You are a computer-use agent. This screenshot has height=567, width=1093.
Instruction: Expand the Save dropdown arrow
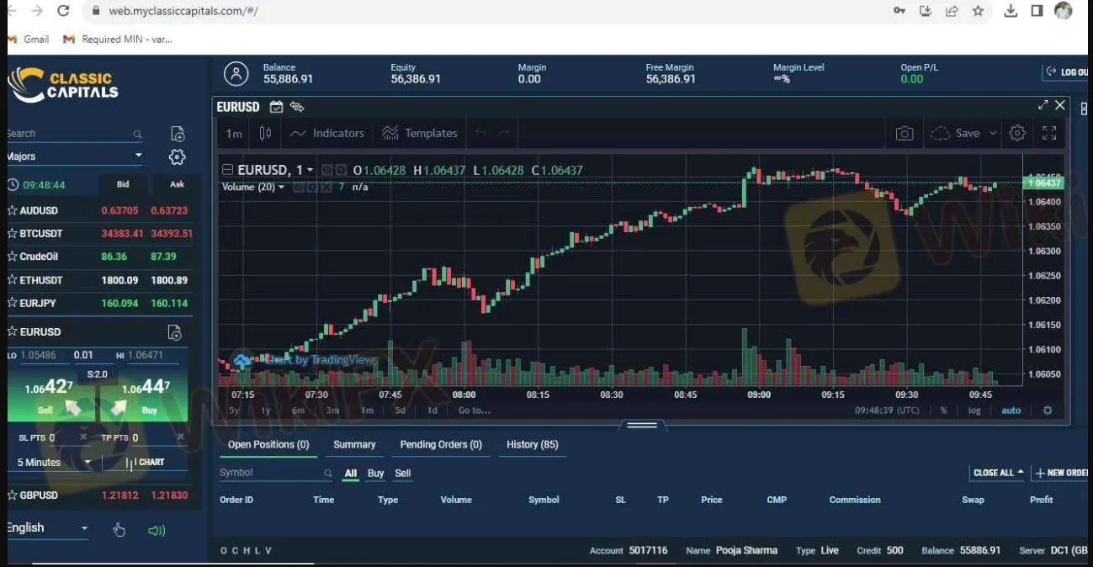993,133
